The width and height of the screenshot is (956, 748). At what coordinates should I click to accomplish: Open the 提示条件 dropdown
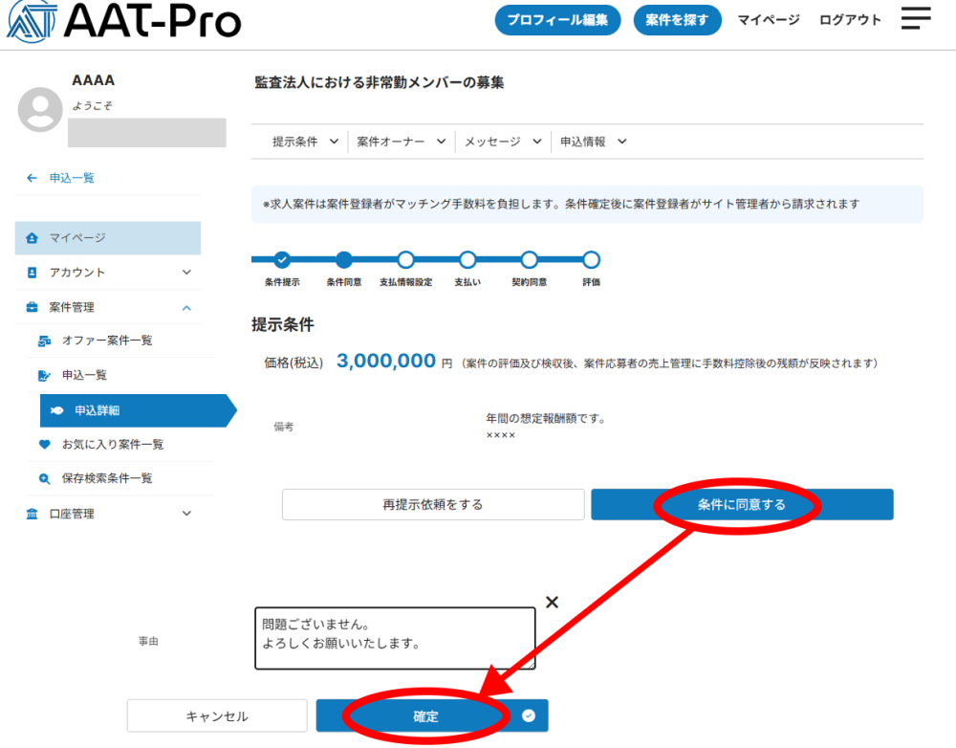(304, 142)
